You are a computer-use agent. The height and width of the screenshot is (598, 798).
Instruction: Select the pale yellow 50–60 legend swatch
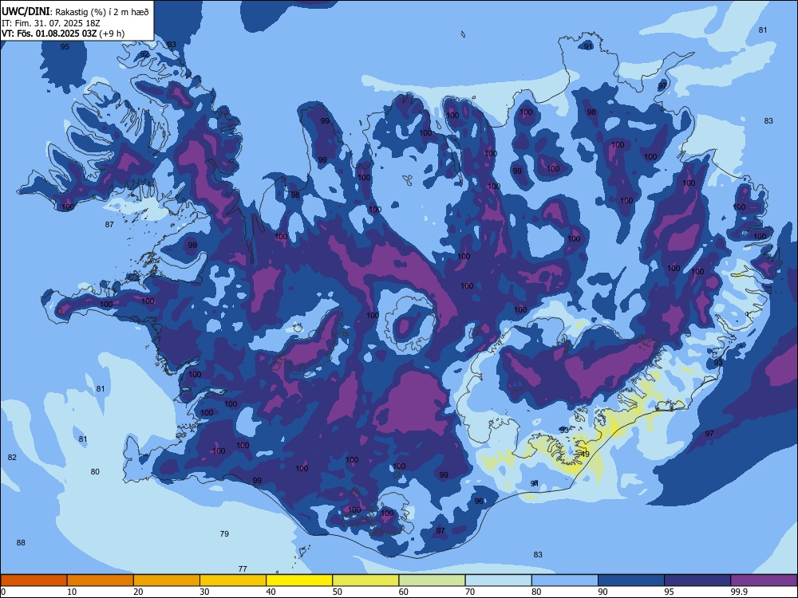[365, 580]
